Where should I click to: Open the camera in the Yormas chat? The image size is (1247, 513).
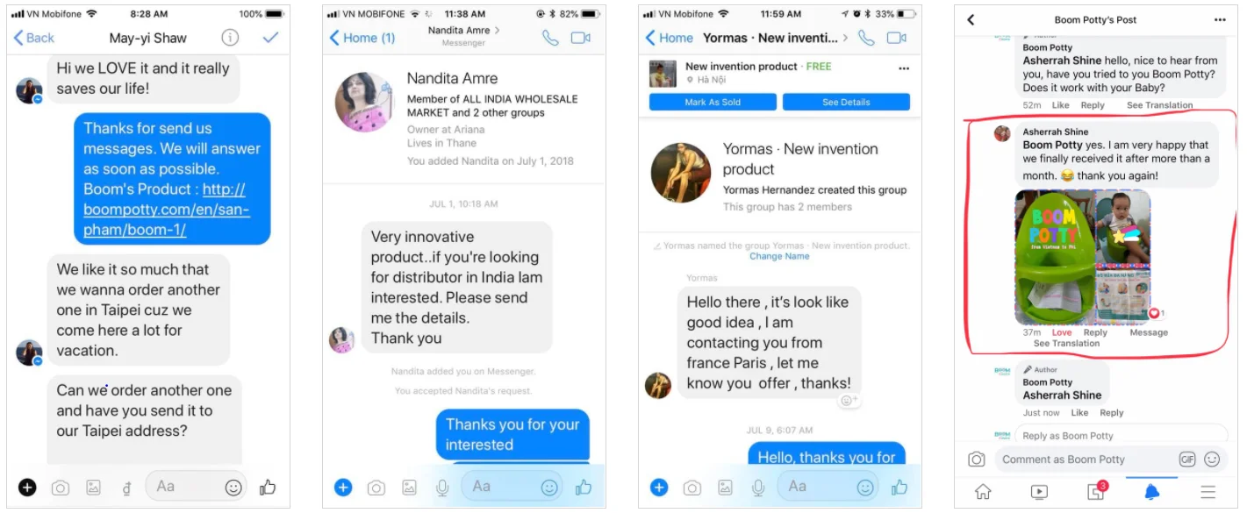tap(692, 488)
